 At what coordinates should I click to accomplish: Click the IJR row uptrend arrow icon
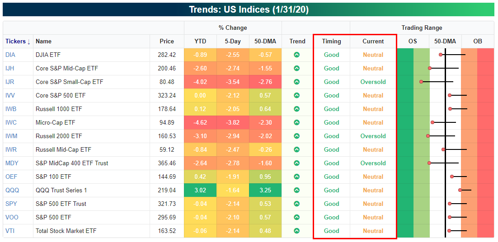[296, 82]
